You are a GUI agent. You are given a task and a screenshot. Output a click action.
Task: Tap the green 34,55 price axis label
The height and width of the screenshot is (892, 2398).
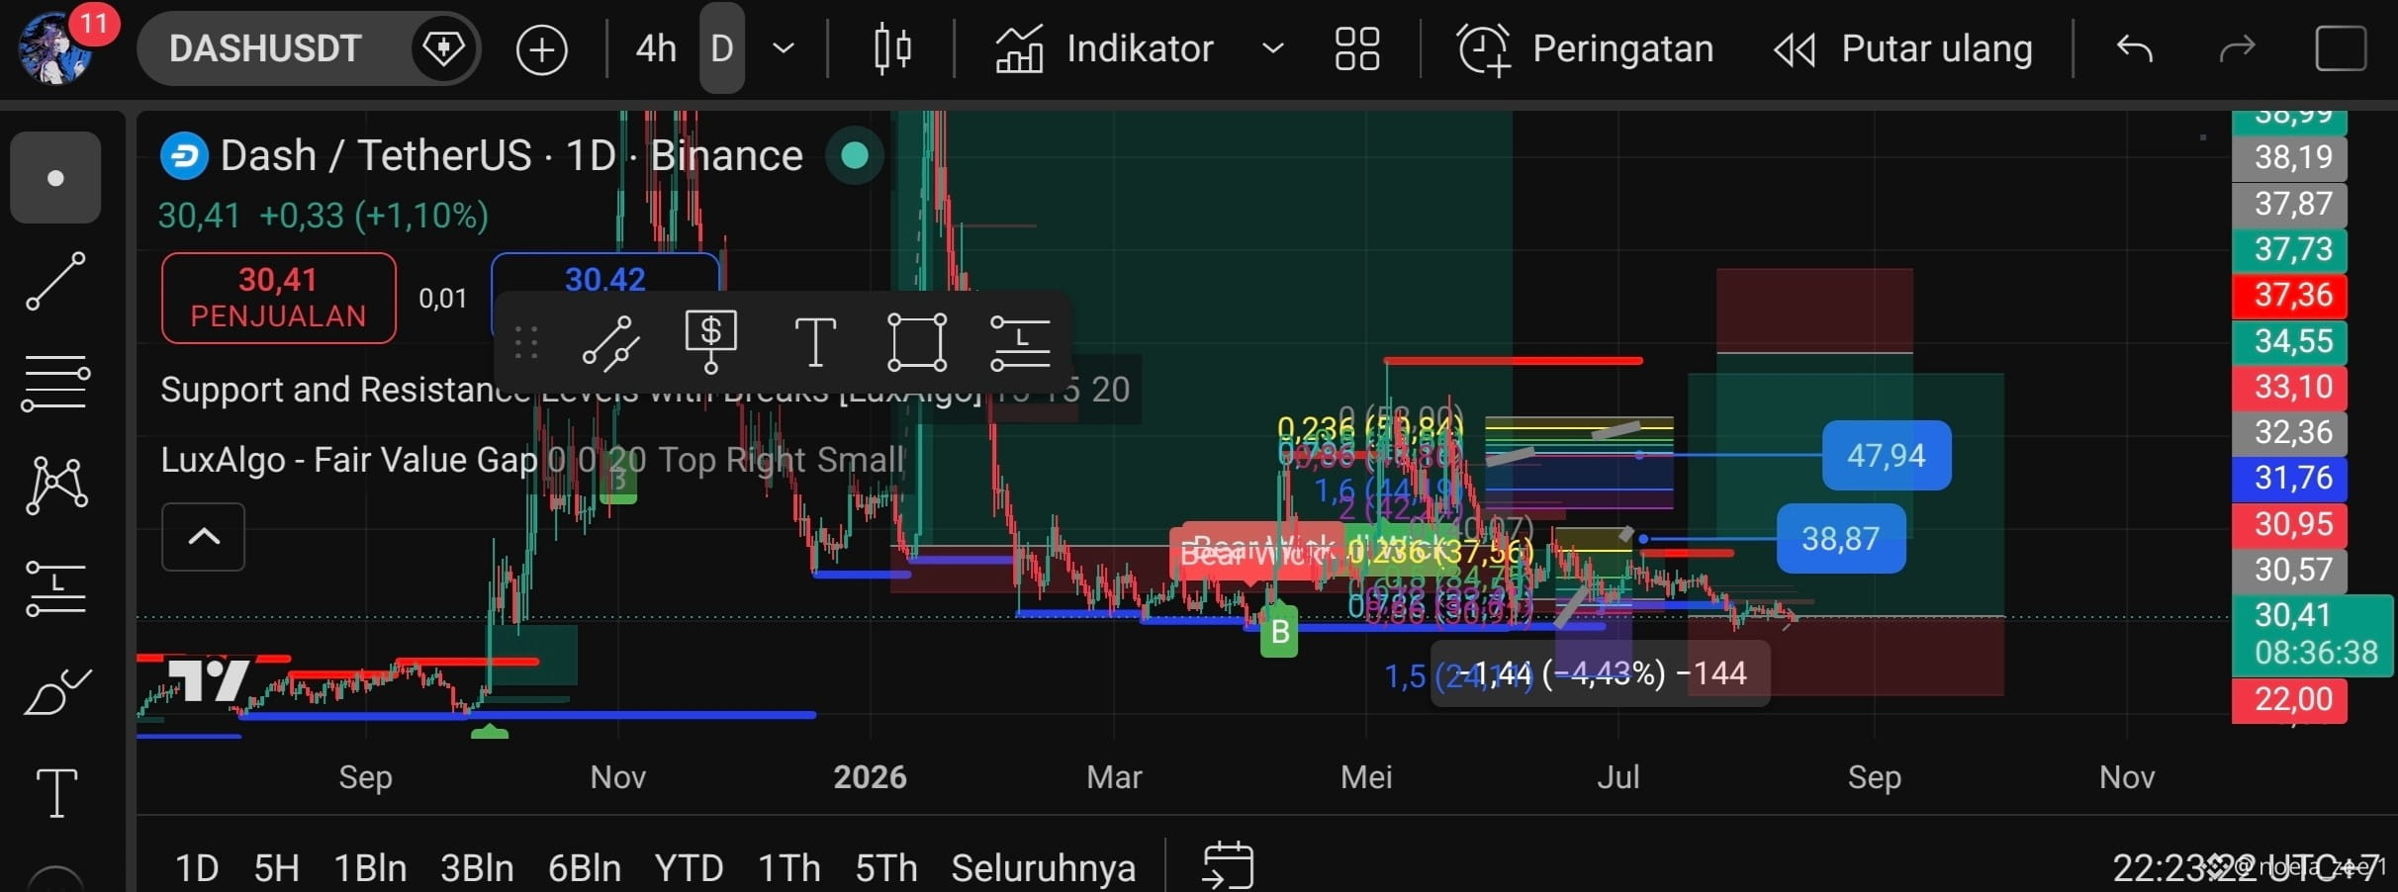tap(2291, 341)
